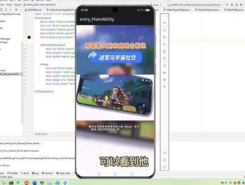Tap the phone screen Recents navigation button
Screen dimensions: 245x185
(x=132, y=174)
